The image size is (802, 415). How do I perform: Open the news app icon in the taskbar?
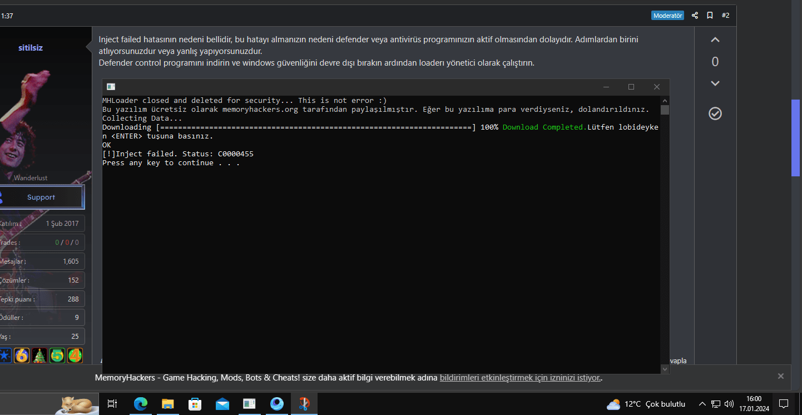point(249,404)
